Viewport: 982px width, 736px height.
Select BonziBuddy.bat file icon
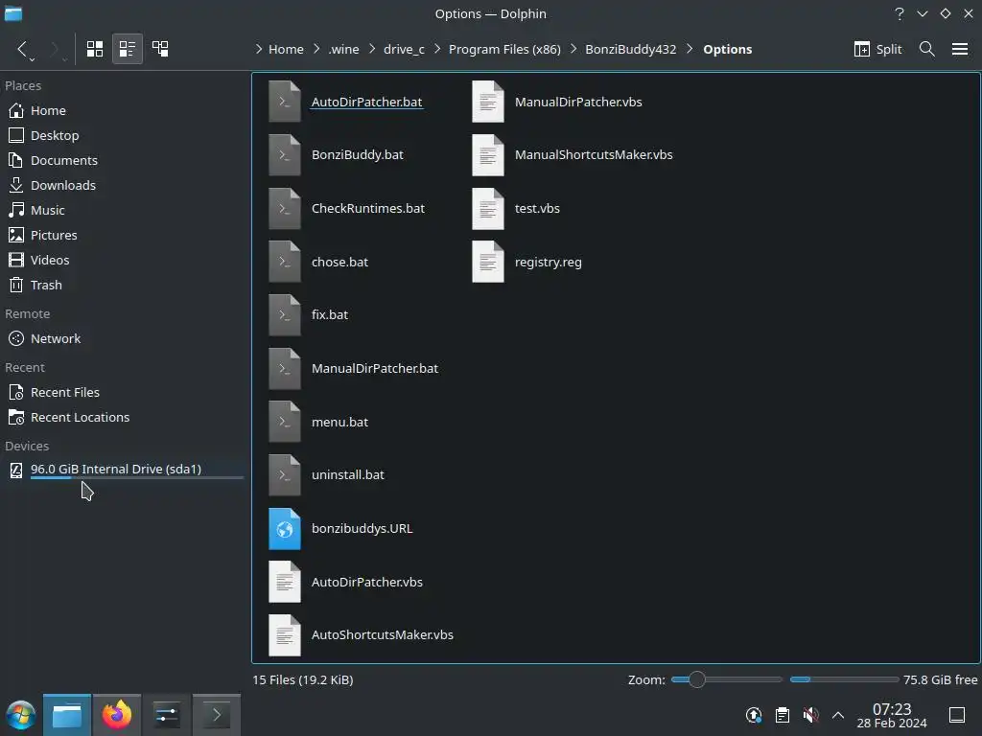(x=284, y=154)
